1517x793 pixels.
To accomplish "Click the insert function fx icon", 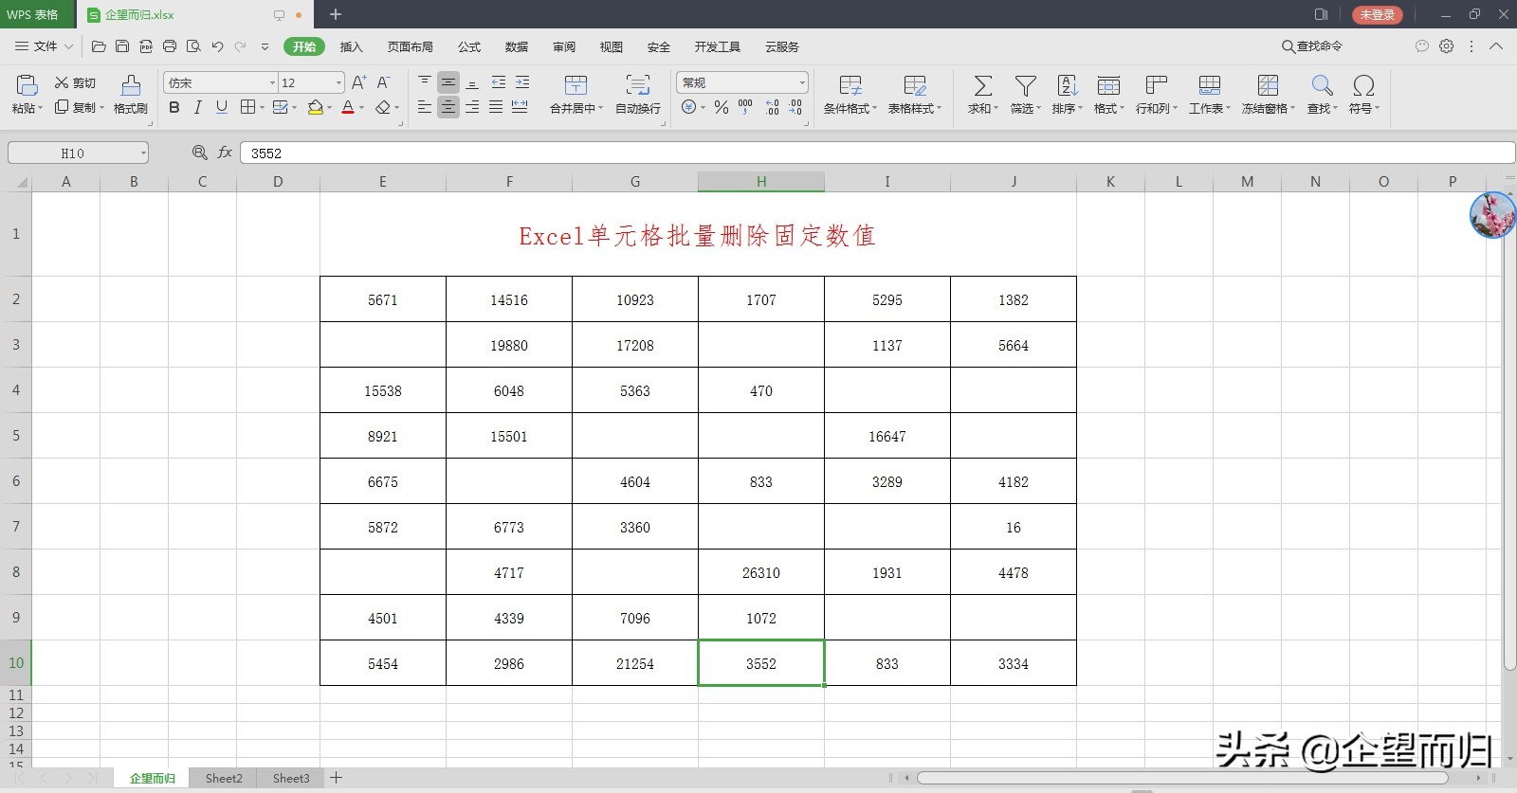I will [225, 153].
